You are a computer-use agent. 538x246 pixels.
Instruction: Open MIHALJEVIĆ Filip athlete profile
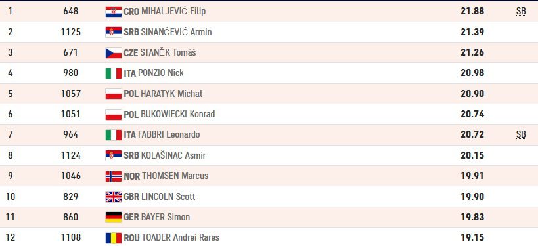[x=173, y=11]
